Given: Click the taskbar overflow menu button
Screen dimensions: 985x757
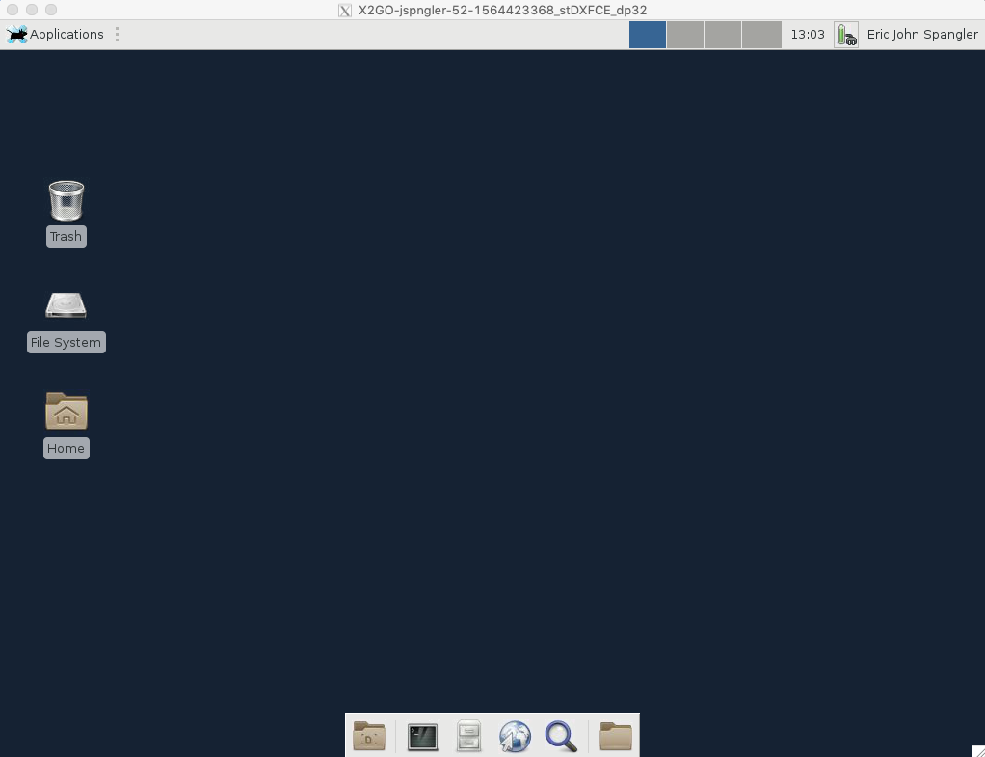Looking at the screenshot, I should pyautogui.click(x=118, y=33).
